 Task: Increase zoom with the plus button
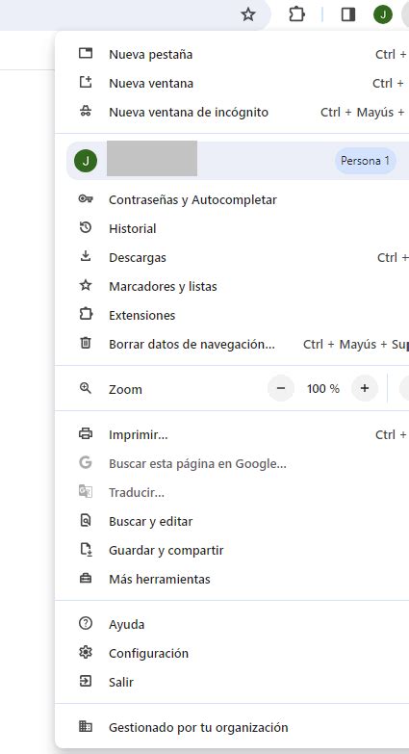(x=365, y=388)
